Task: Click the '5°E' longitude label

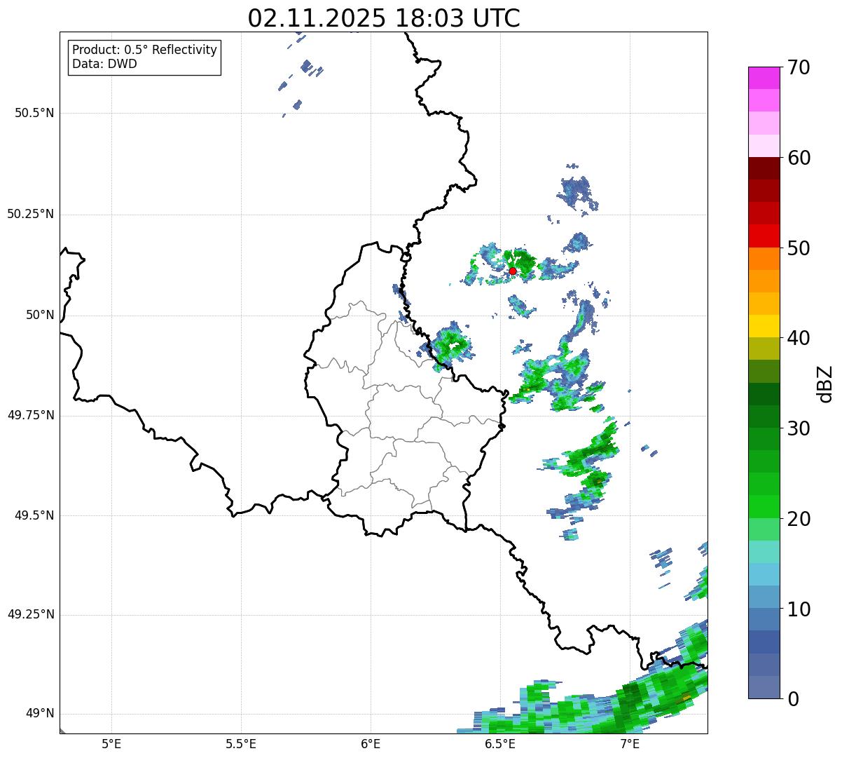Action: coord(111,743)
